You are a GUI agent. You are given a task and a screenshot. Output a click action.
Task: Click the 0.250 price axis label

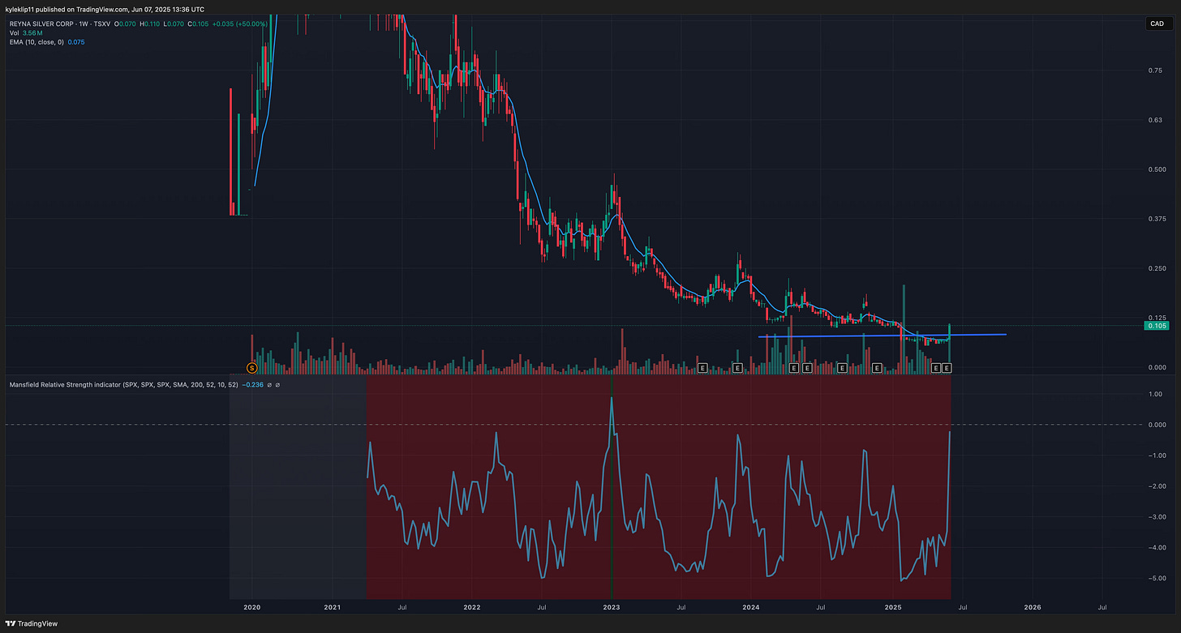1156,268
